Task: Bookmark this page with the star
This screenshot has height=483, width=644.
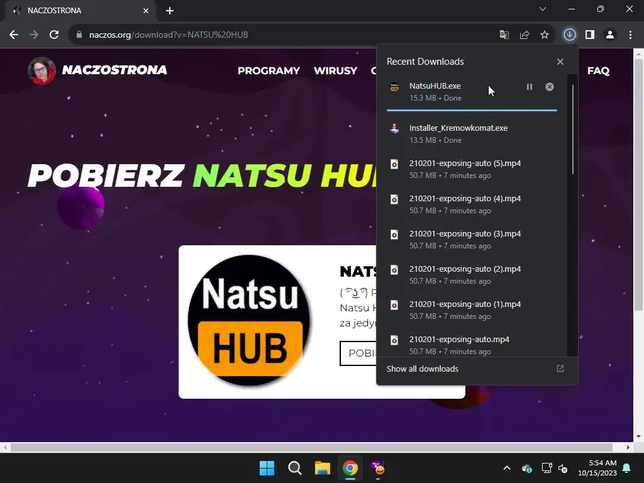Action: click(x=545, y=35)
